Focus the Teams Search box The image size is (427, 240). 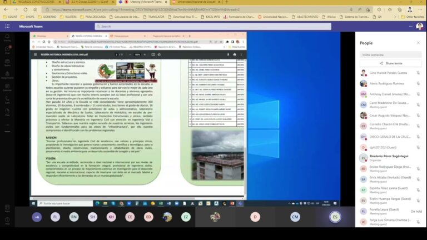coord(213,27)
